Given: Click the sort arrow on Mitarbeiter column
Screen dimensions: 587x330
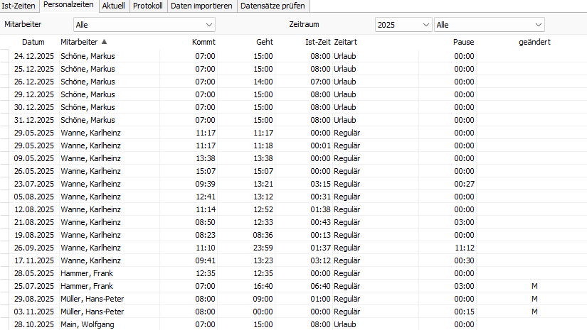Looking at the screenshot, I should coord(105,42).
